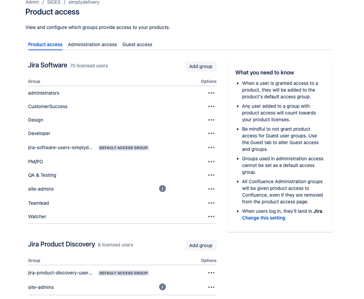Open options for site-admins under Jira Product Discovery
Image resolution: width=364 pixels, height=299 pixels.
click(211, 287)
